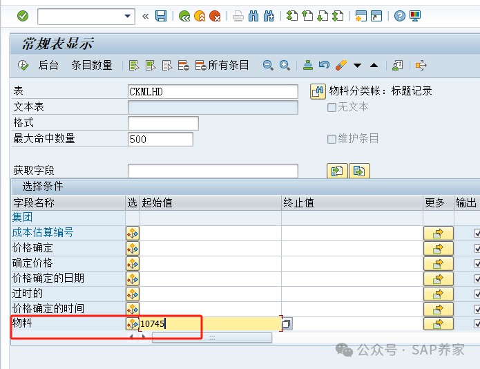Image resolution: width=480 pixels, height=369 pixels.
Task: Go to next page icon
Action: 323,16
